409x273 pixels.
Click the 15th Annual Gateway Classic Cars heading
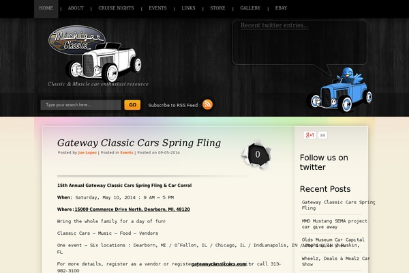point(125,186)
